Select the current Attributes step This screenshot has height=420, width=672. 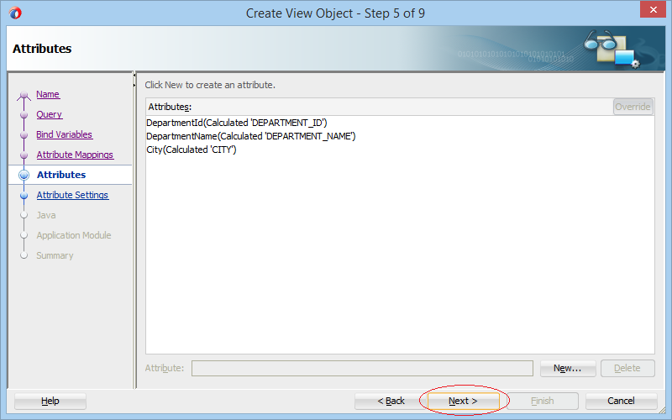pyautogui.click(x=61, y=175)
